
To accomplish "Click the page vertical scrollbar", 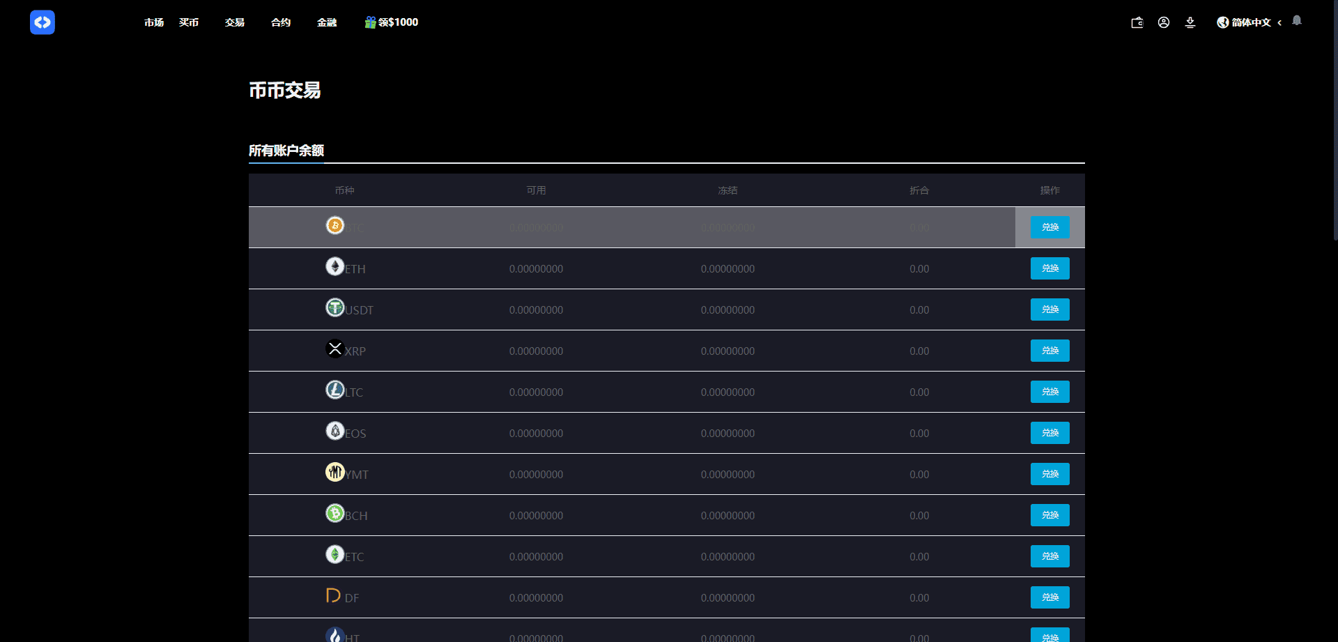I will pos(1335,139).
